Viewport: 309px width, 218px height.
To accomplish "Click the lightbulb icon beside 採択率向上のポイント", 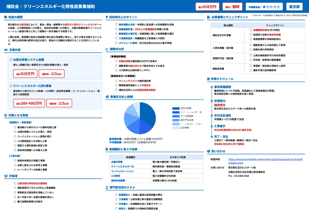I will 107,17.
